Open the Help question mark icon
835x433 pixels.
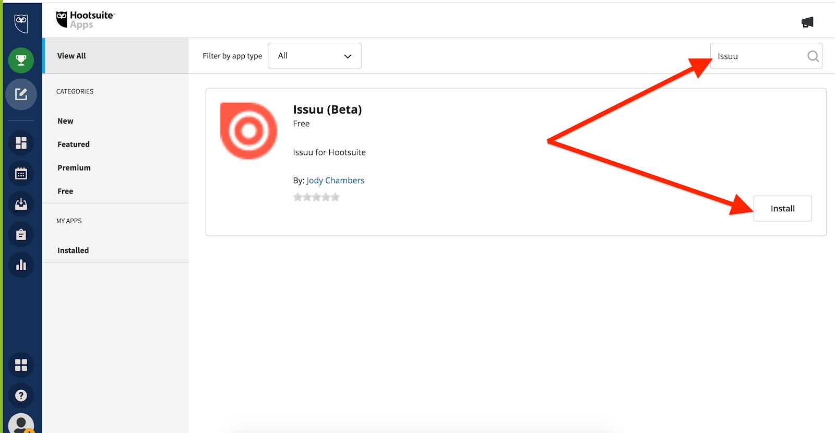click(x=21, y=395)
